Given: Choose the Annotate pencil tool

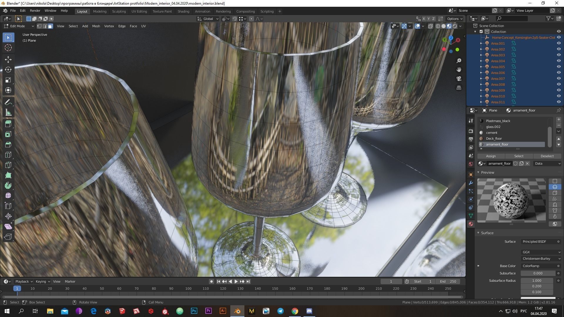Looking at the screenshot, I should point(8,102).
